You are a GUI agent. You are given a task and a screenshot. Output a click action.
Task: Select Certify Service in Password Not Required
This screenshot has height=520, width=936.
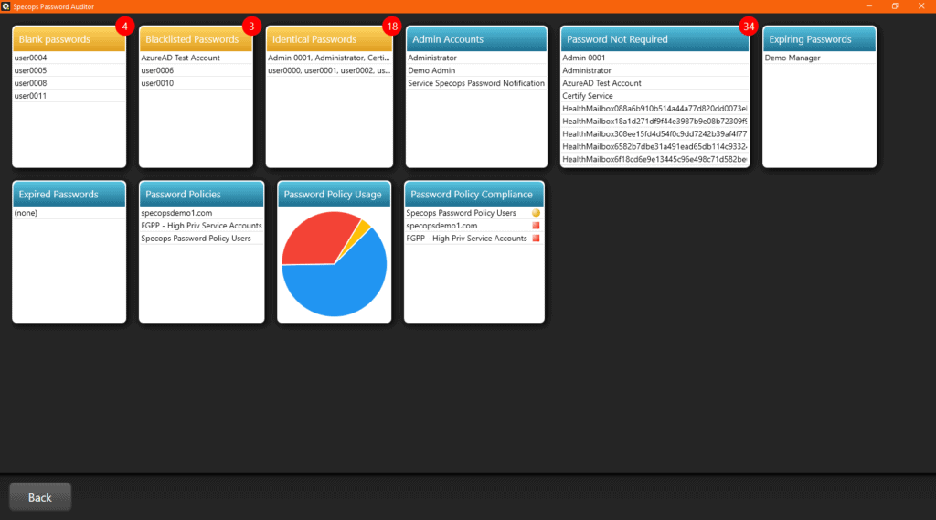point(654,96)
